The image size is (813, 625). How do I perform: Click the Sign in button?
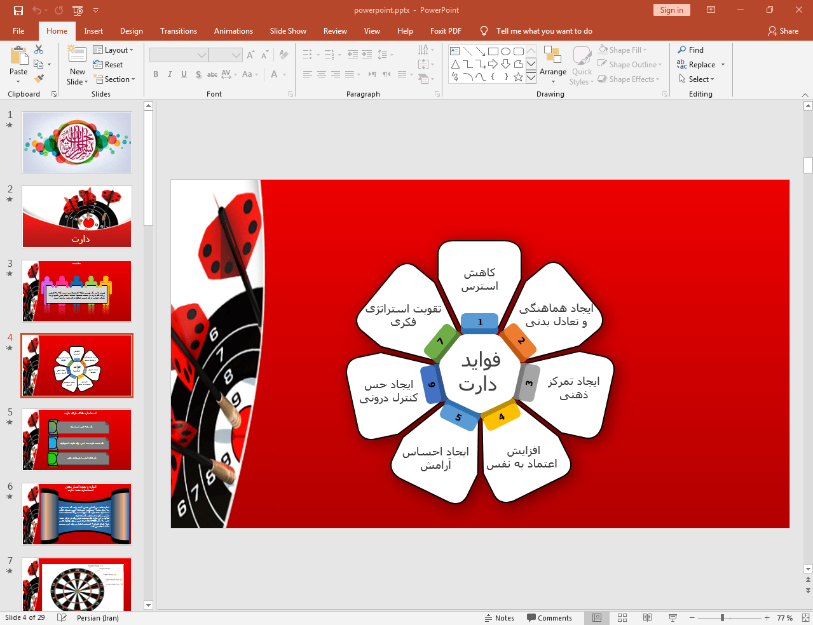tap(671, 10)
